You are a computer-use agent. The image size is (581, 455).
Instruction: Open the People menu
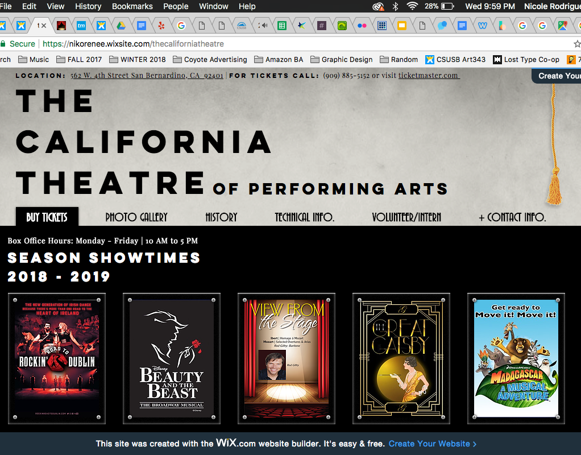point(176,6)
